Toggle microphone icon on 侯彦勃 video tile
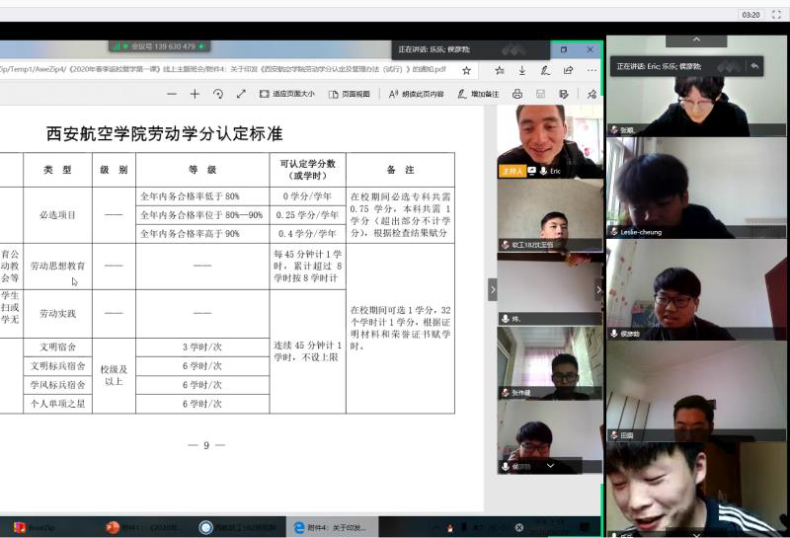The width and height of the screenshot is (790, 538). [613, 334]
